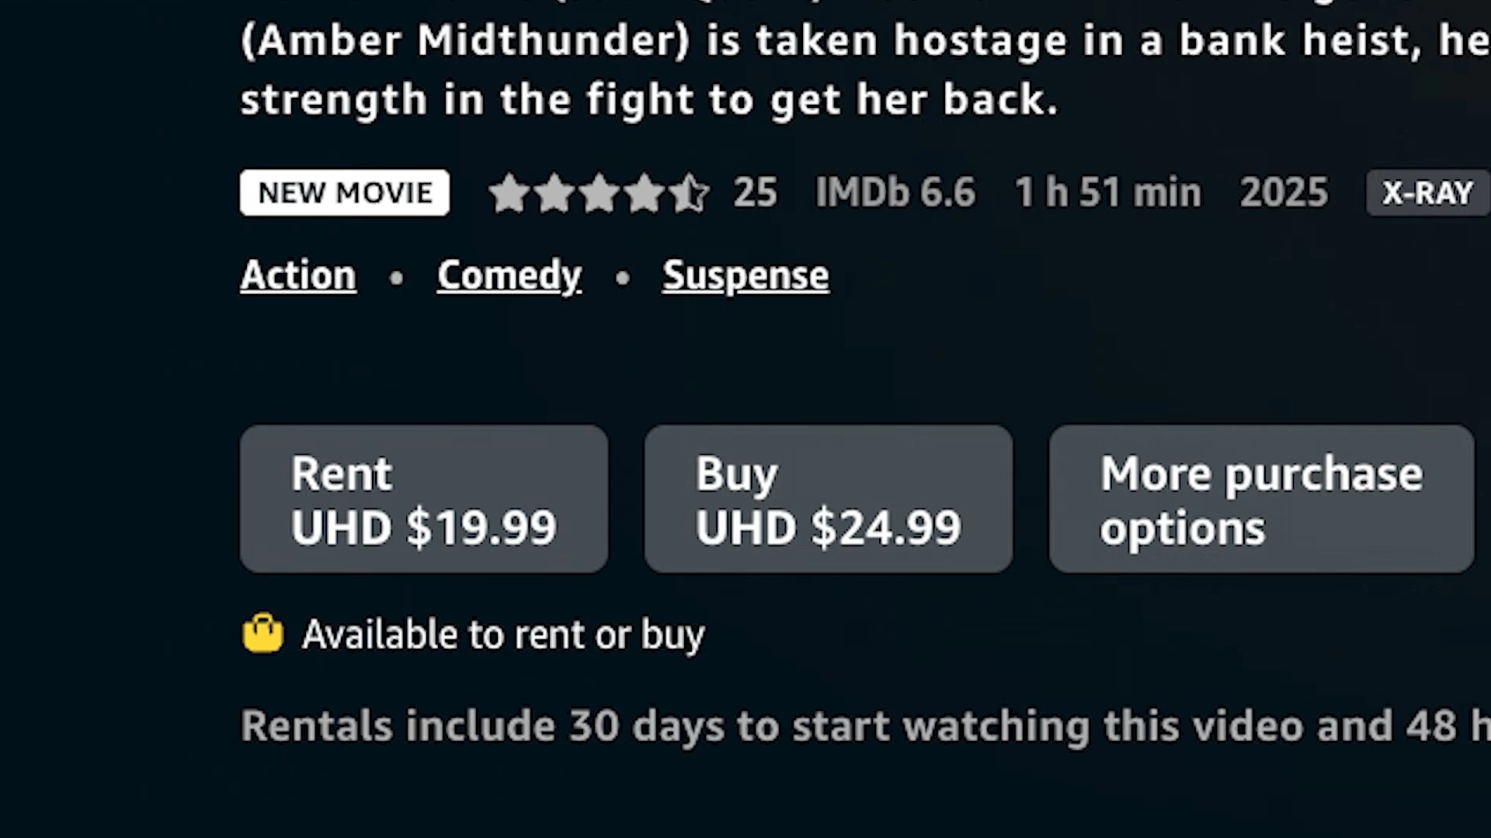The width and height of the screenshot is (1491, 838).
Task: Click the half-filled fifth rating star
Action: click(x=690, y=192)
